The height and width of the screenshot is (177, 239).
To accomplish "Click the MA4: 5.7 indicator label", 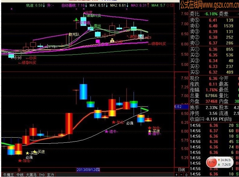I will [x=158, y=5].
